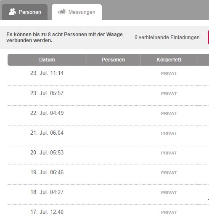Open the Messungen tab
This screenshot has height=221, width=209.
(77, 12)
